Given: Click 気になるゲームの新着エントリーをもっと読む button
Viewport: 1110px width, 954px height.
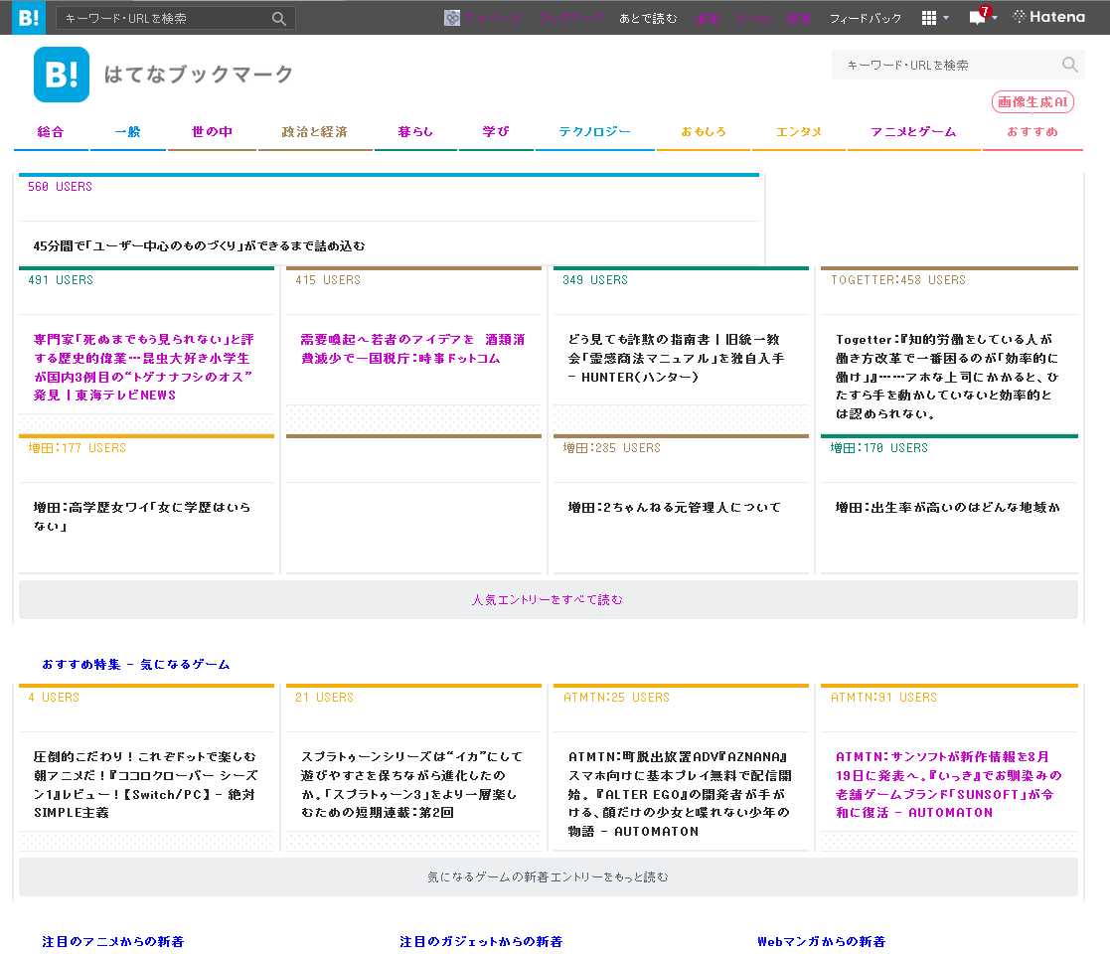Looking at the screenshot, I should 548,877.
